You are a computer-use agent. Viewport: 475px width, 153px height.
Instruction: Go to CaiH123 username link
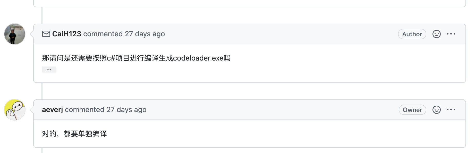coord(67,34)
